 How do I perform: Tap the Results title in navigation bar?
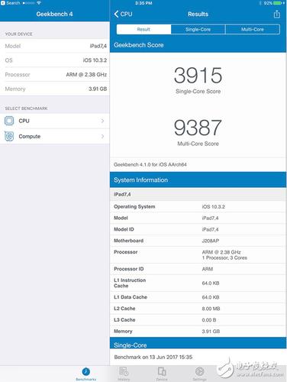(198, 14)
